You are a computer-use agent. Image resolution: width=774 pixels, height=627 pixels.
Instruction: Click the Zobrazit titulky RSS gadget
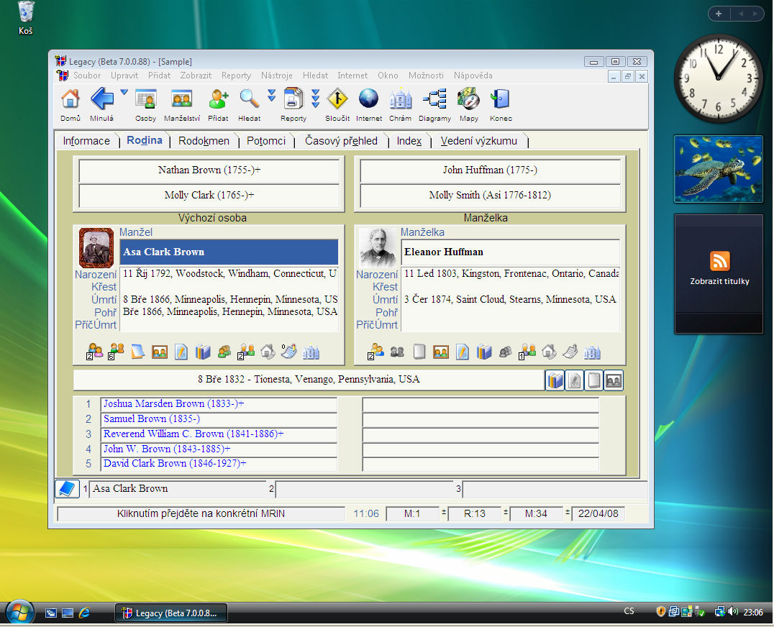pyautogui.click(x=719, y=274)
